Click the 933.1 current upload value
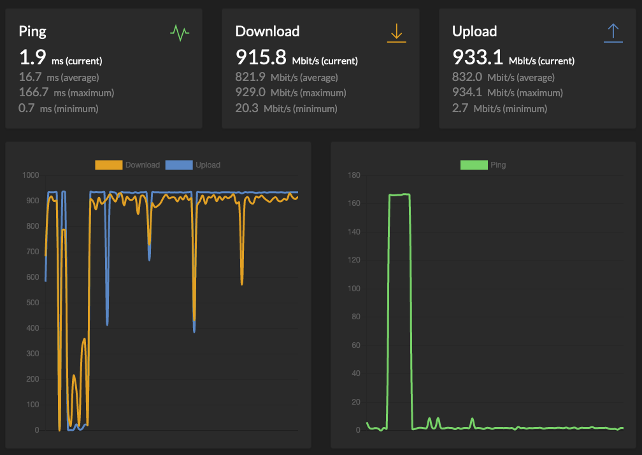Viewport: 642px width, 455px height. point(478,57)
